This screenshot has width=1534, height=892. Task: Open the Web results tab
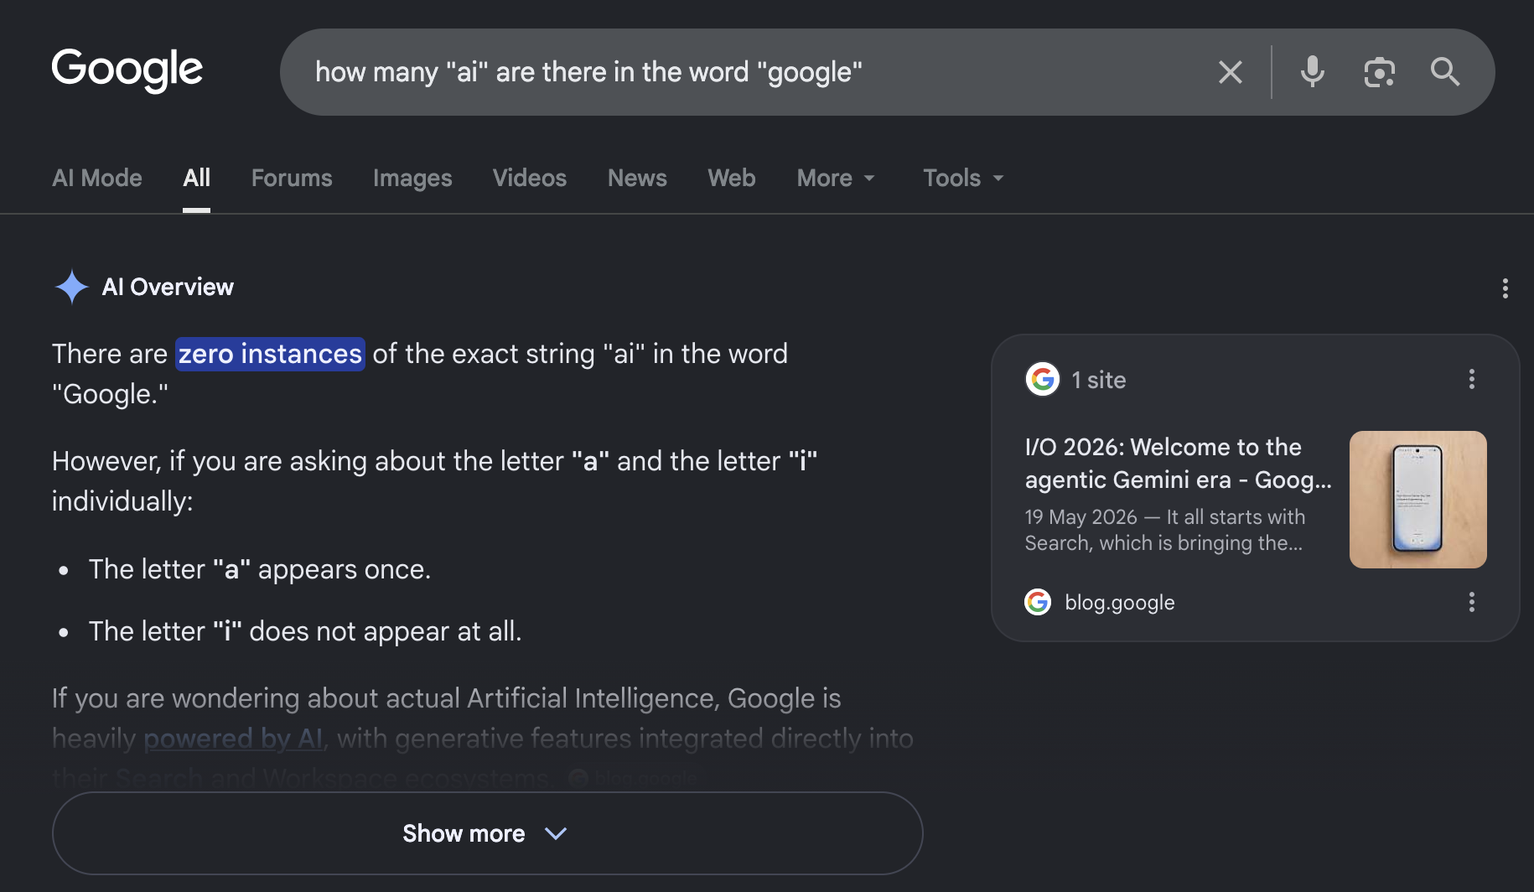(732, 178)
